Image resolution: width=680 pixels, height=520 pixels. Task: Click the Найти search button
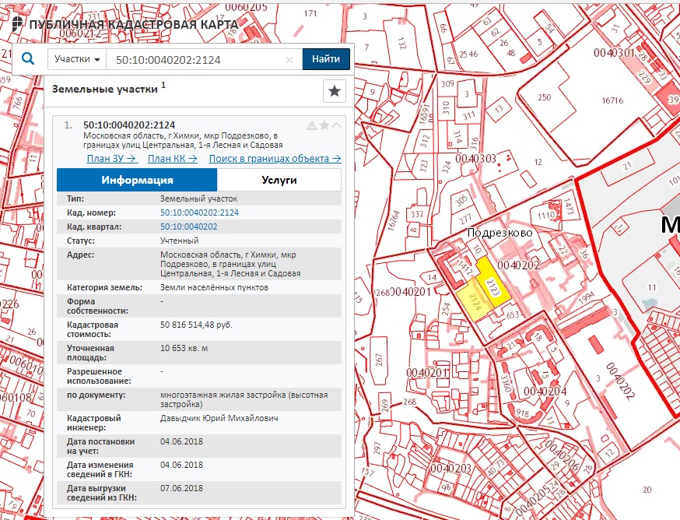click(x=326, y=59)
